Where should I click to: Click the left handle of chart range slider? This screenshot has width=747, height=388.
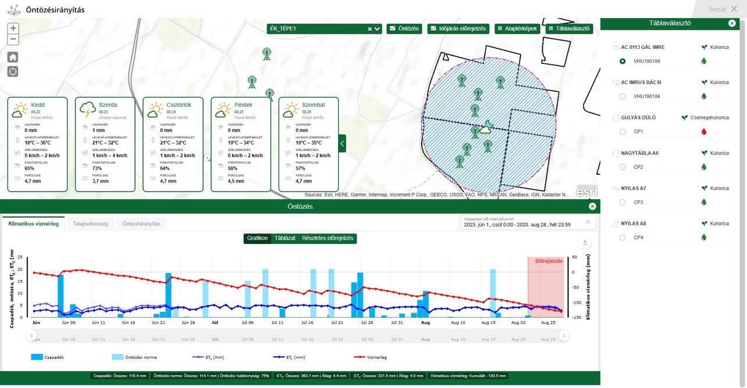point(32,336)
